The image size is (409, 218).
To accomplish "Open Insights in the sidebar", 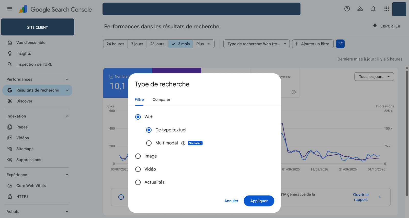I will click(x=24, y=53).
